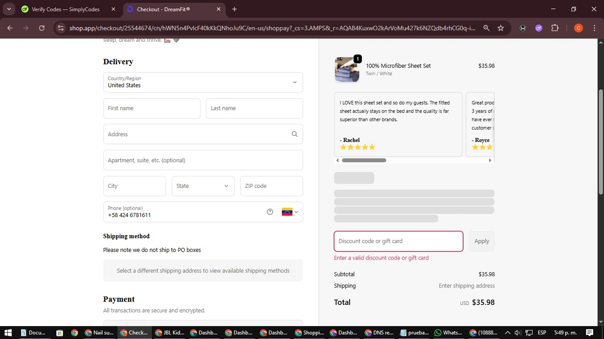
Task: Click the Apply discount button
Action: 482,241
